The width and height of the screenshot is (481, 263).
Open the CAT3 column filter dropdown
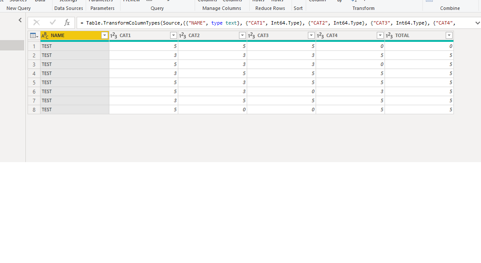click(311, 36)
